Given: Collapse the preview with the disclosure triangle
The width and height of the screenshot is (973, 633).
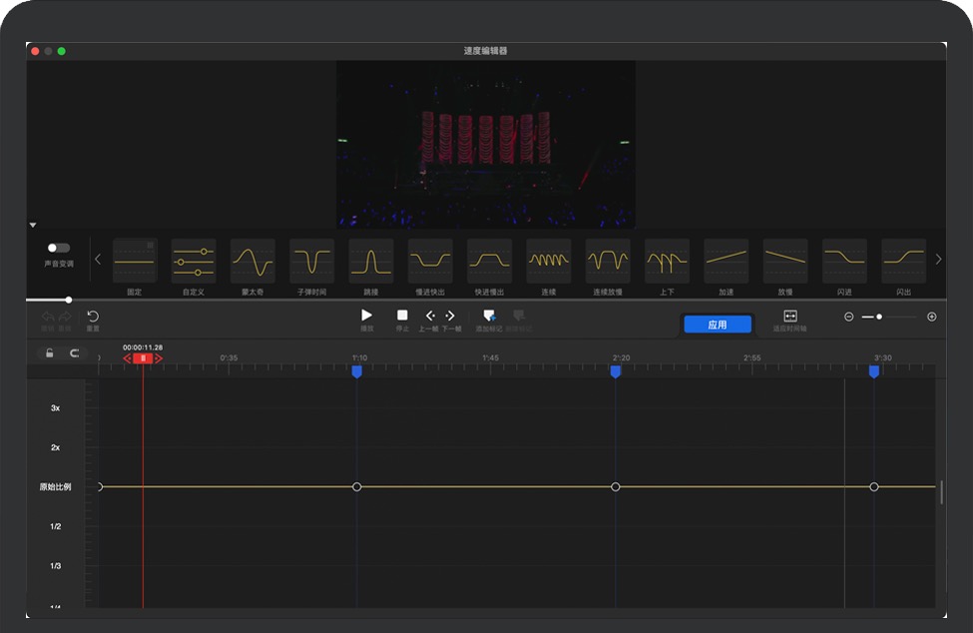Looking at the screenshot, I should [x=33, y=226].
